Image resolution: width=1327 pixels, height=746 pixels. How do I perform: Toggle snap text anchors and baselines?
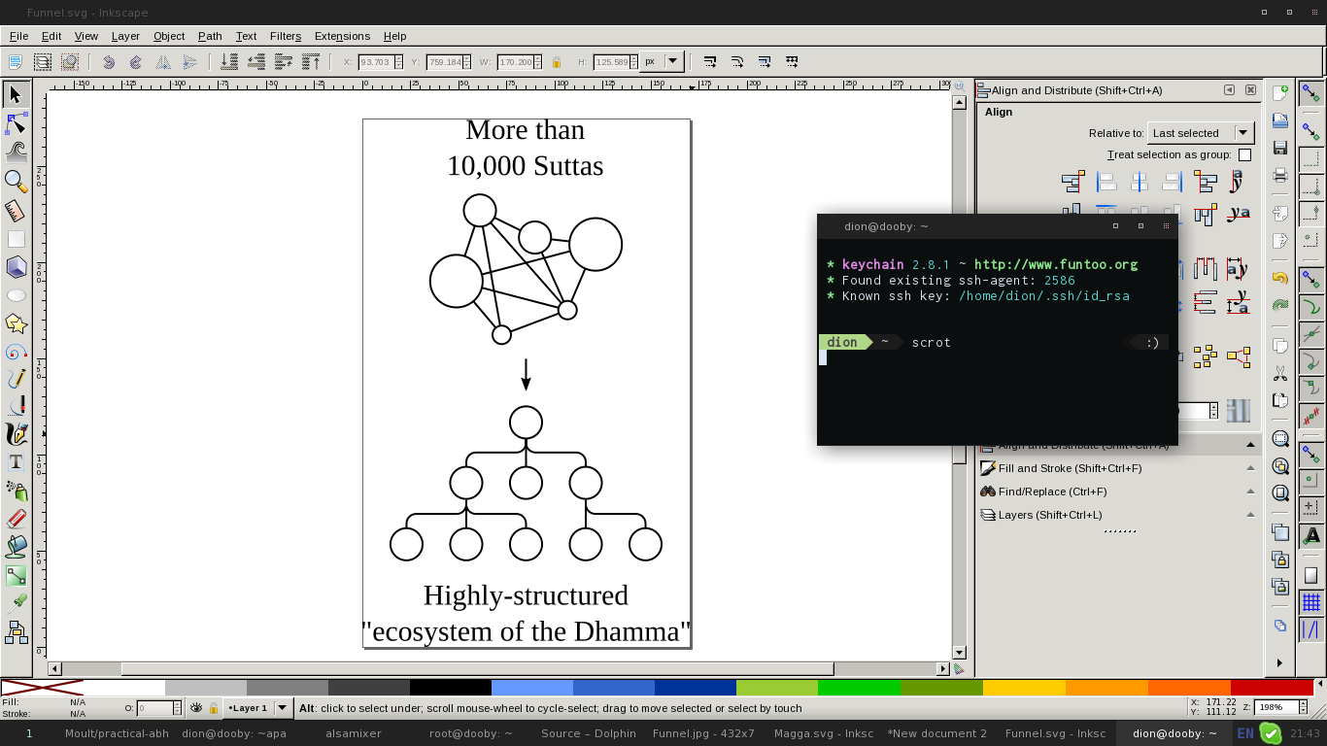pos(1311,535)
